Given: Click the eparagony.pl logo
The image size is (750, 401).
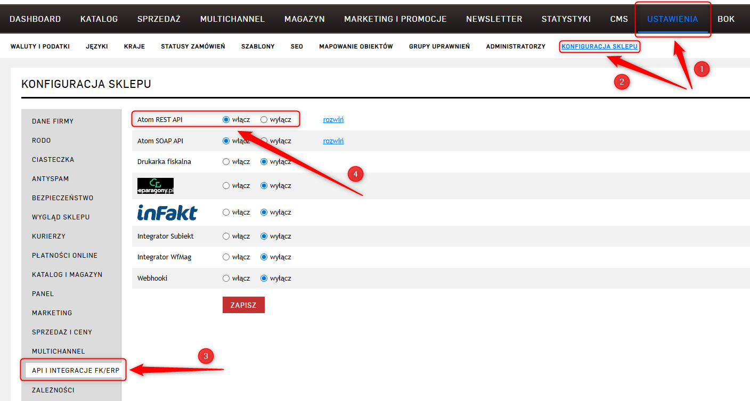Looking at the screenshot, I should click(x=156, y=186).
